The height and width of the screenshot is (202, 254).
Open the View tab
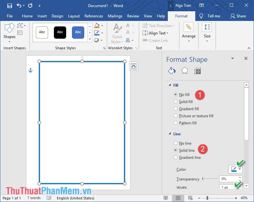tap(148, 16)
